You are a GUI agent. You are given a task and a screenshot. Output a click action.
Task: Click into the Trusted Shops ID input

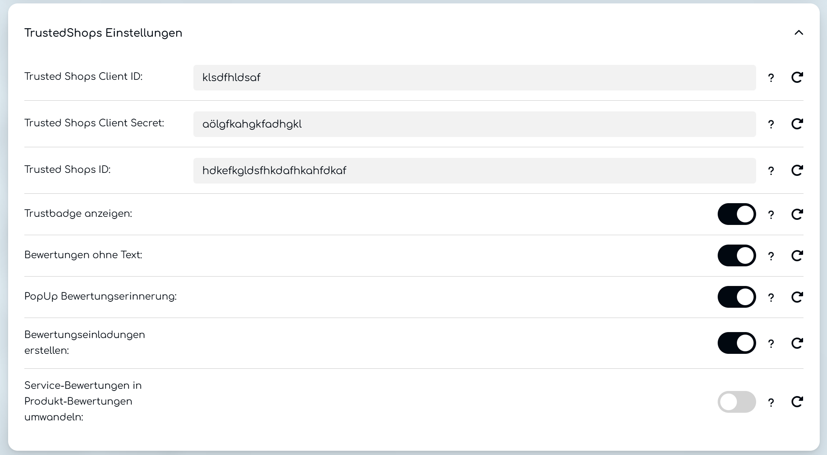[x=474, y=171]
